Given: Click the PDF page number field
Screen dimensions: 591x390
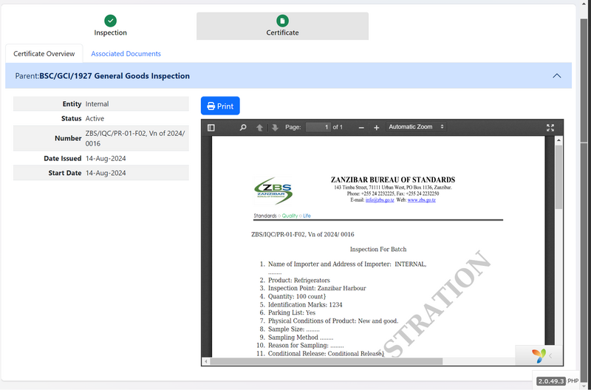Looking at the screenshot, I should click(318, 127).
